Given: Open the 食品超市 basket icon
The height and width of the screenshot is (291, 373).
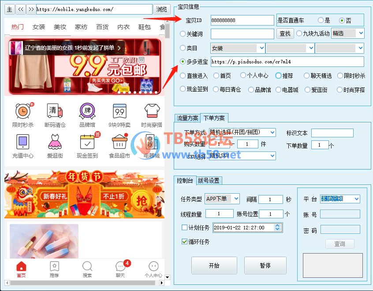Looking at the screenshot, I should point(119,142).
